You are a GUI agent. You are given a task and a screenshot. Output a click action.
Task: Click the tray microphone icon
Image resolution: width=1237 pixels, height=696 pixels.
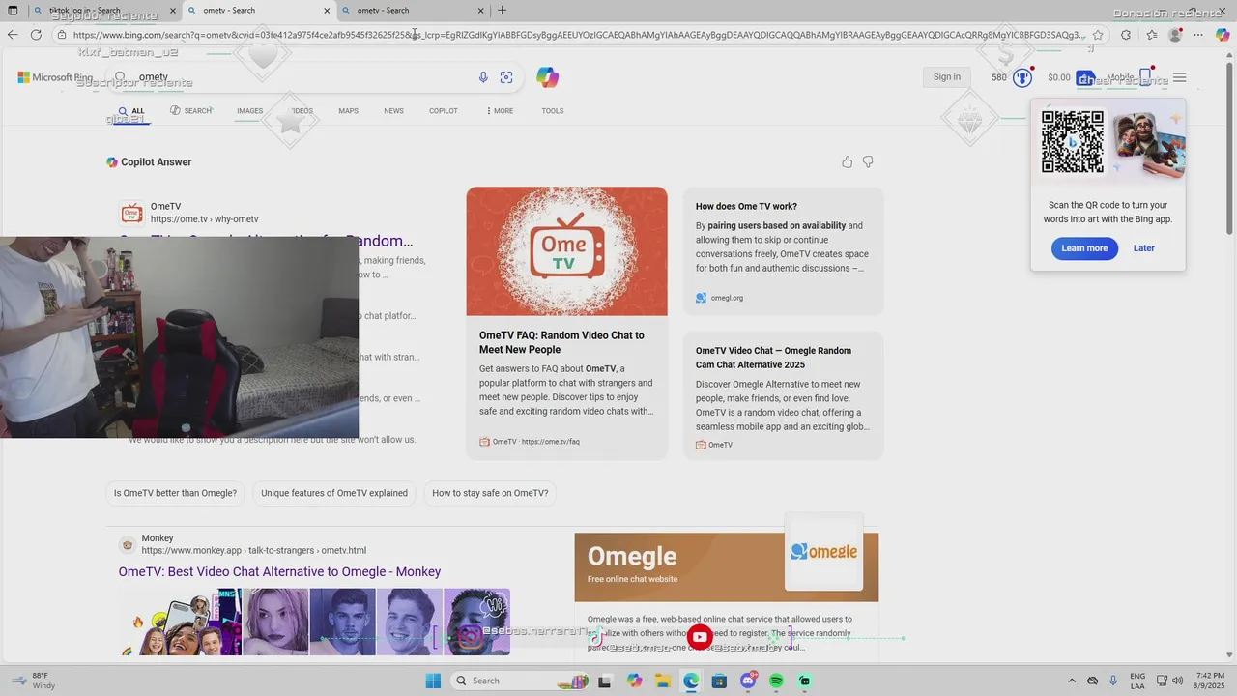1113,681
